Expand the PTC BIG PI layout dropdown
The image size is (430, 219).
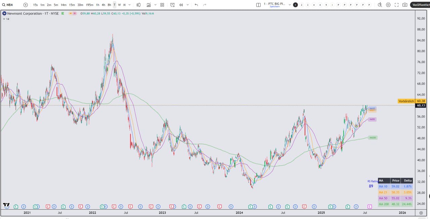290,5
